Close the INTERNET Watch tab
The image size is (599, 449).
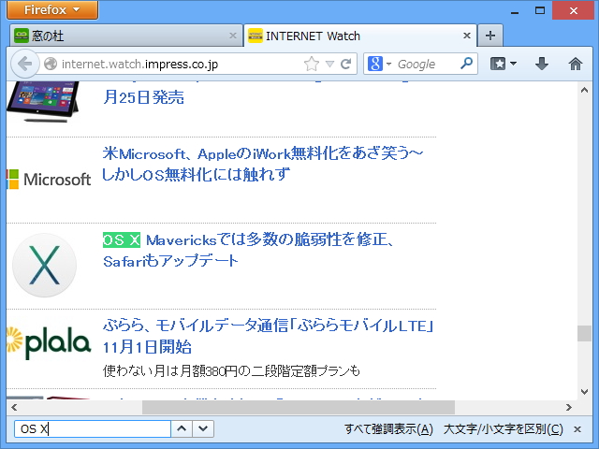[466, 36]
